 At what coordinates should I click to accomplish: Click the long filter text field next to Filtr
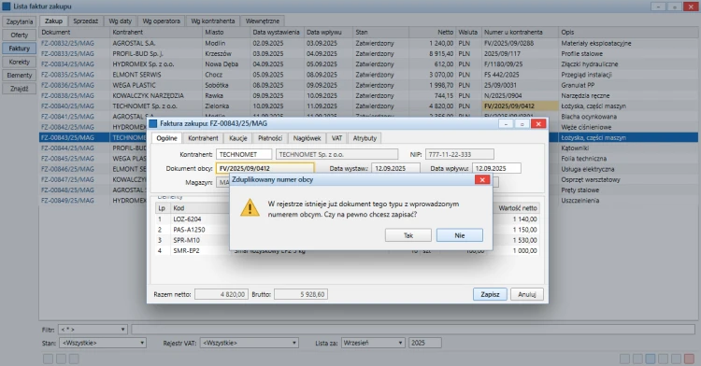coord(412,330)
